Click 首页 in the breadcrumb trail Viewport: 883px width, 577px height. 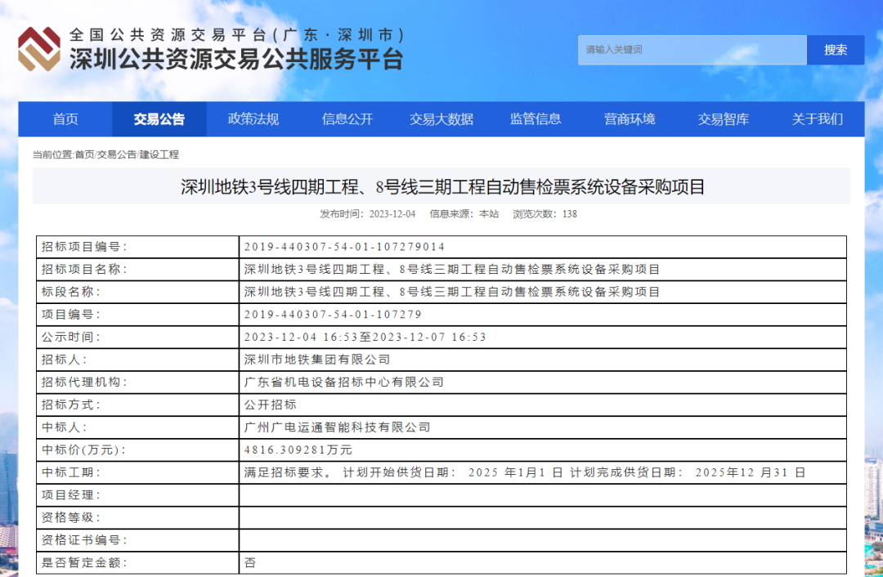87,154
